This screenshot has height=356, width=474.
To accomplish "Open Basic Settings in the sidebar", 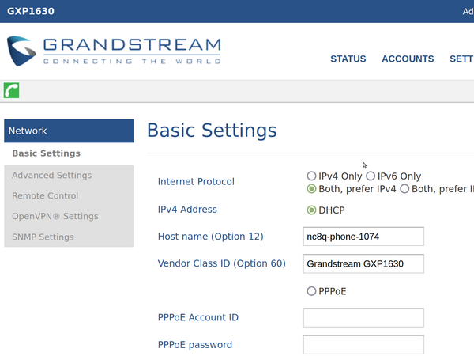I will click(47, 153).
